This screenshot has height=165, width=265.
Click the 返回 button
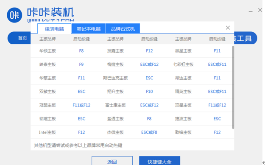pos(112,161)
